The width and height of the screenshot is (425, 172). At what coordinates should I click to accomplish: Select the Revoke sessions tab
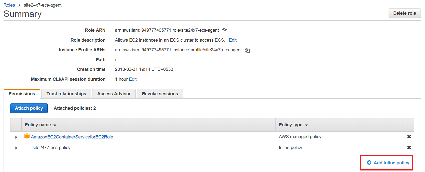pos(160,94)
